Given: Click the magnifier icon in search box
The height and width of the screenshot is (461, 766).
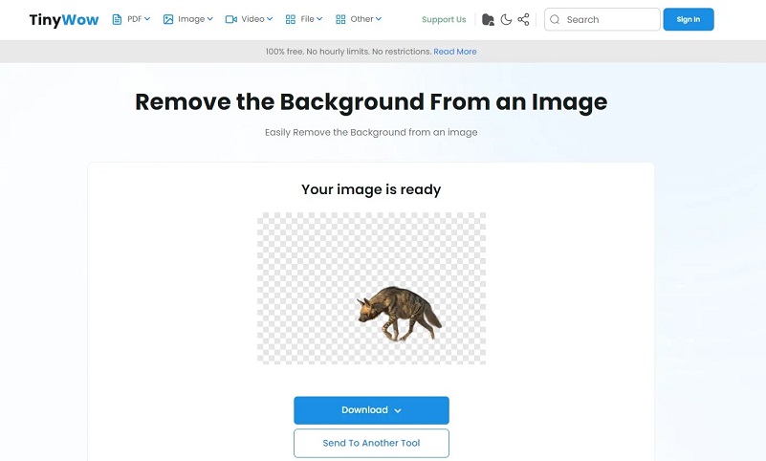Looking at the screenshot, I should pos(555,19).
